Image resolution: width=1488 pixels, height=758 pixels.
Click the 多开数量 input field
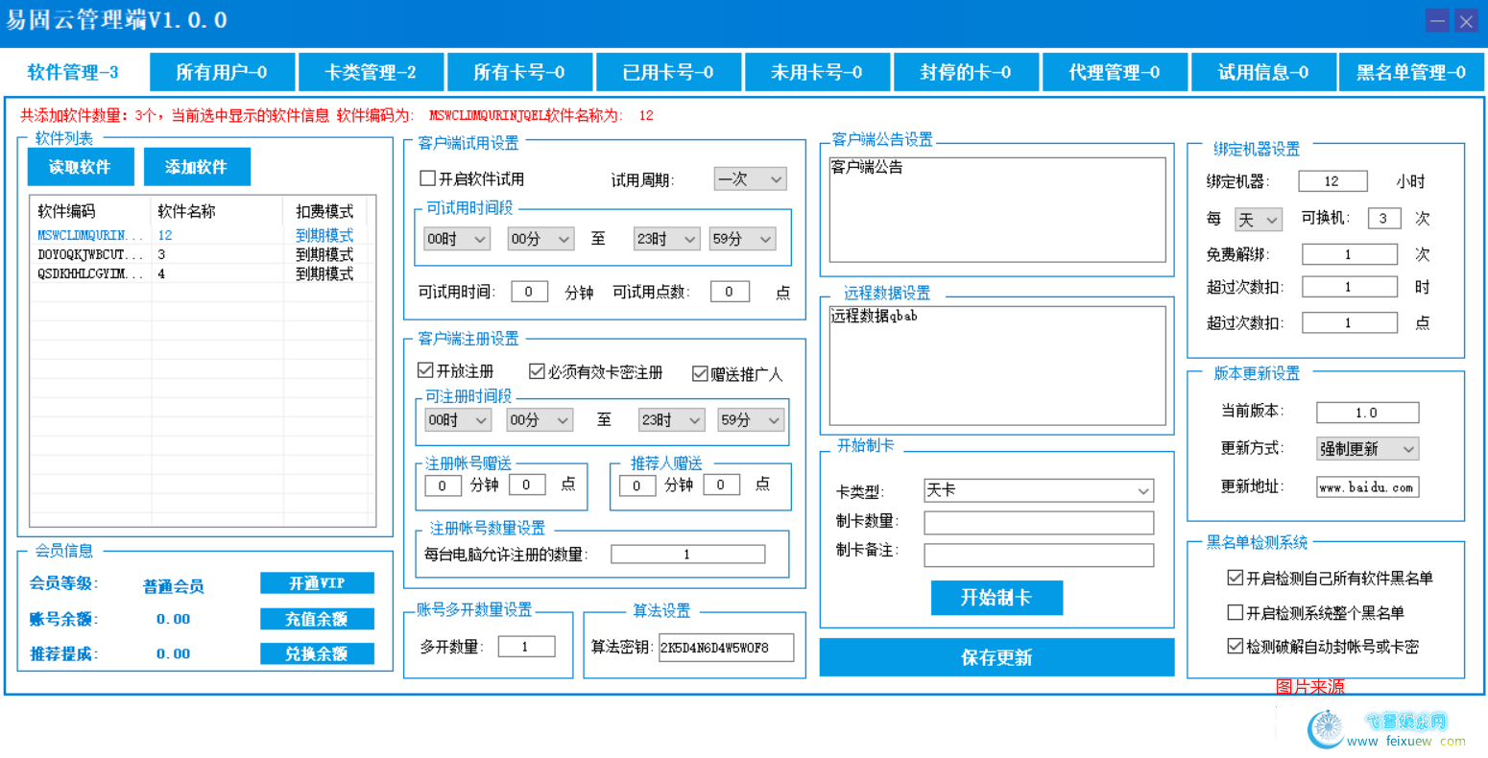(x=526, y=647)
